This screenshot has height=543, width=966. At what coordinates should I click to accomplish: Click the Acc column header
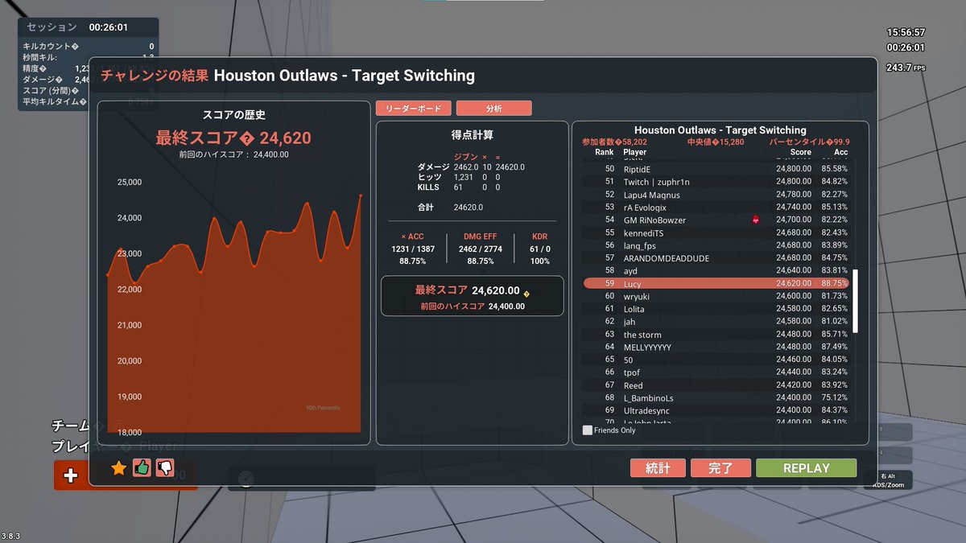click(840, 152)
